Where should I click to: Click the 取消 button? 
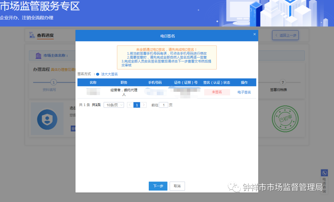pos(177,186)
